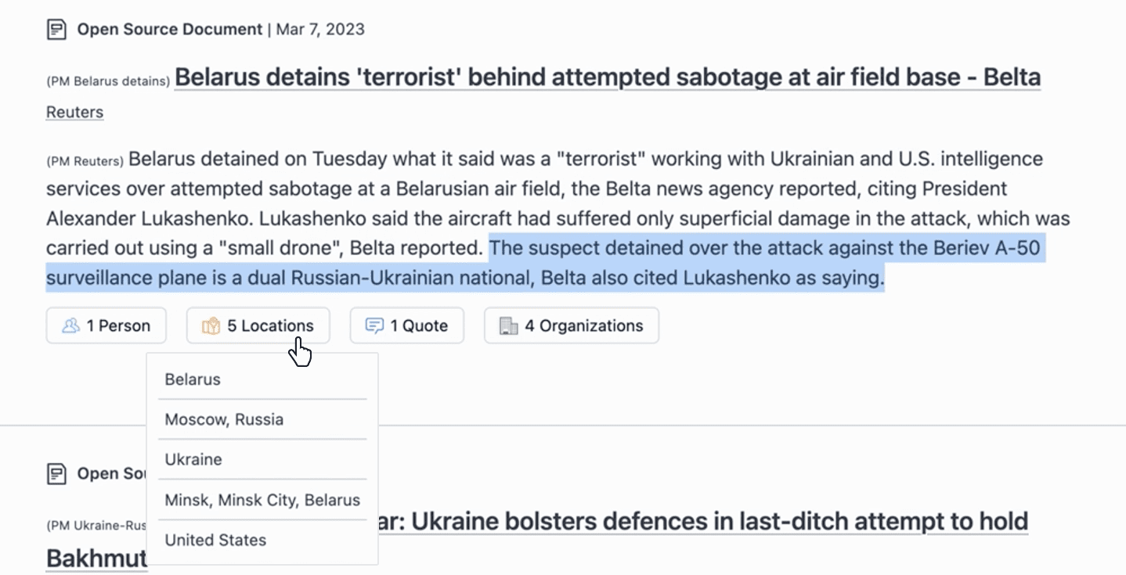1126x575 pixels.
Task: Click the document icon beside Open Source Document
Action: pos(56,30)
